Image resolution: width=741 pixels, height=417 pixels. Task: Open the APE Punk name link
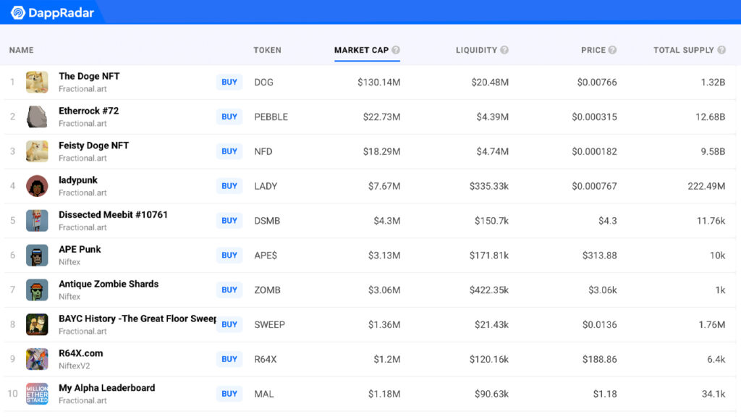pos(80,249)
